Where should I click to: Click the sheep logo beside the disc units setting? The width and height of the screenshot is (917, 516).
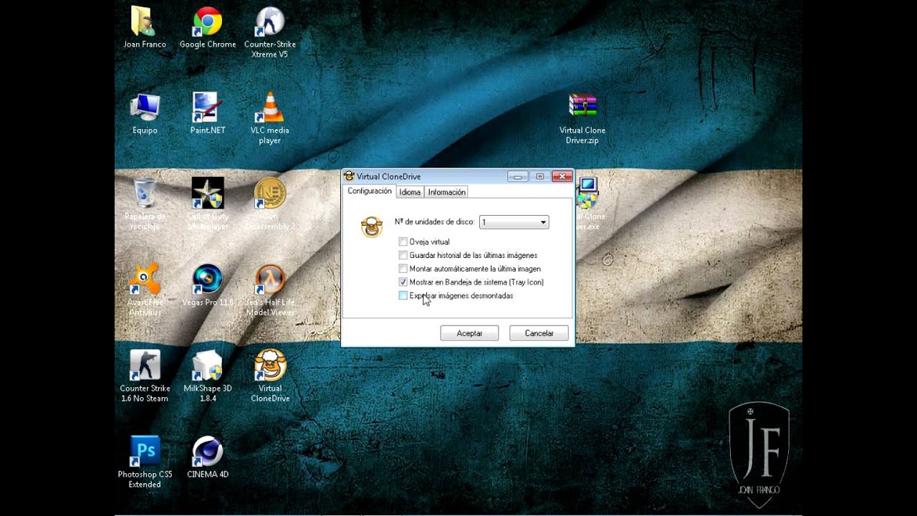coord(371,227)
